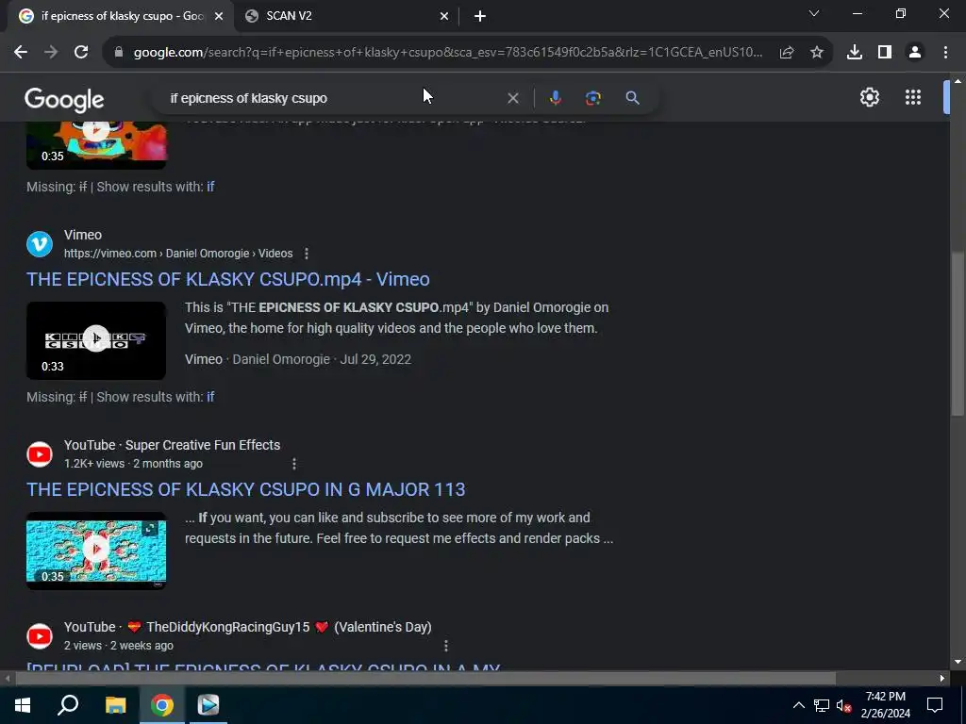Open Google quick settings gear
The width and height of the screenshot is (966, 724).
click(x=869, y=97)
